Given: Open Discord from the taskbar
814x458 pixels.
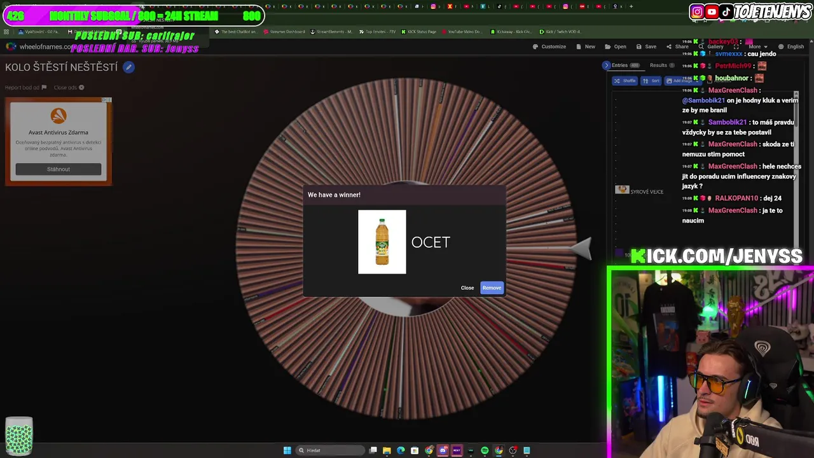Looking at the screenshot, I should tap(443, 450).
